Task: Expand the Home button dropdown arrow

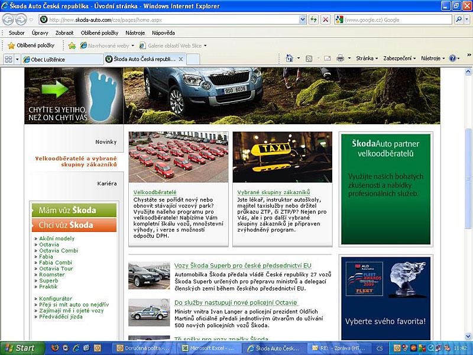Action: pos(299,58)
